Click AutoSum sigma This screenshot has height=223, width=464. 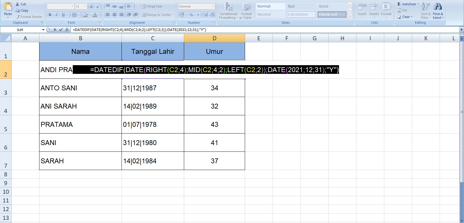(399, 4)
